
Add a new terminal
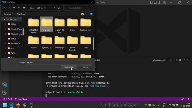pos(168,60)
